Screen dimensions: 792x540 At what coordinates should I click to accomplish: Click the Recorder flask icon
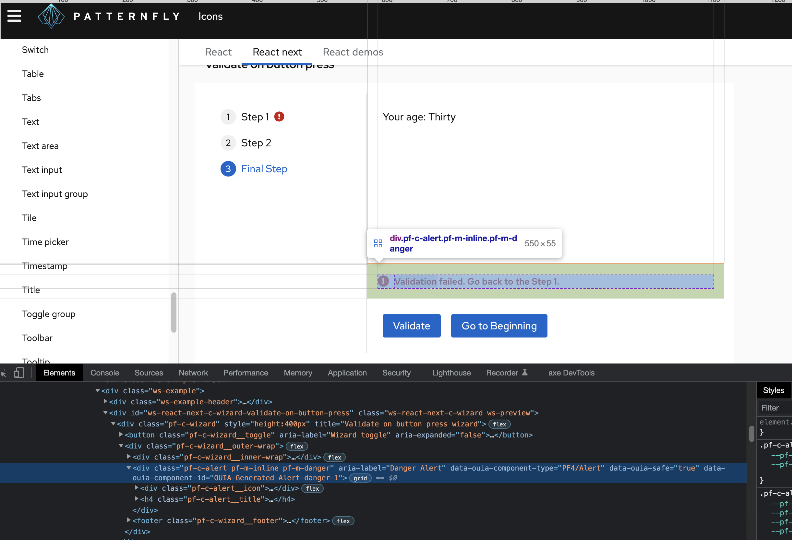525,373
